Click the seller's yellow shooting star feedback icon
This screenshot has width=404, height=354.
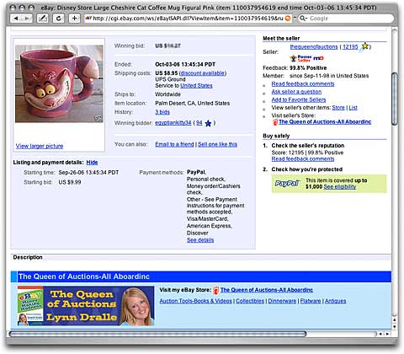(x=364, y=46)
